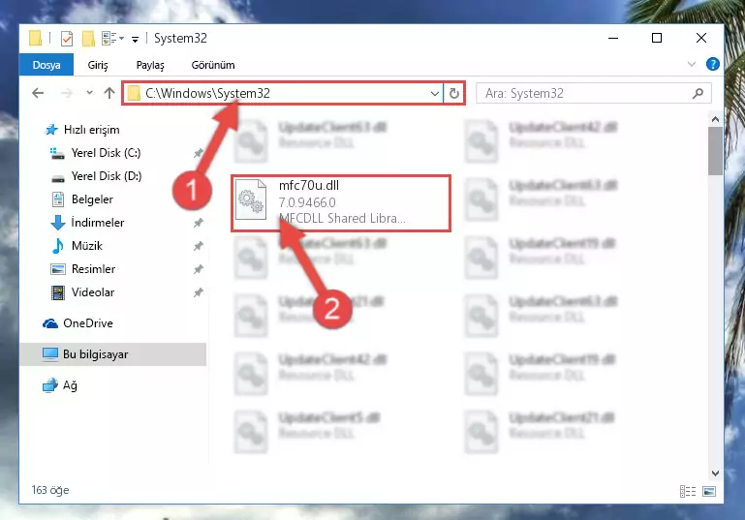Switch to the Giriş ribbon tab

click(x=98, y=65)
